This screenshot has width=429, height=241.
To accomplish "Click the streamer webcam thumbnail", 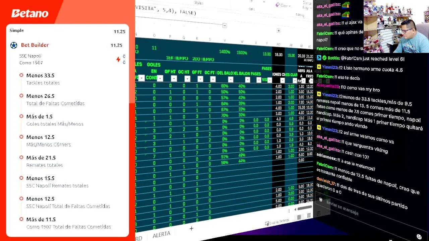I will 396,26.
